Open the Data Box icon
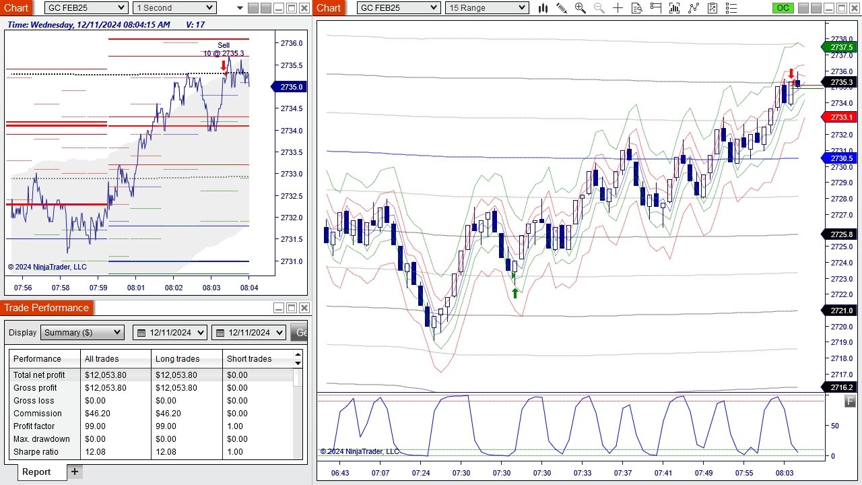The width and height of the screenshot is (862, 485). [x=637, y=8]
